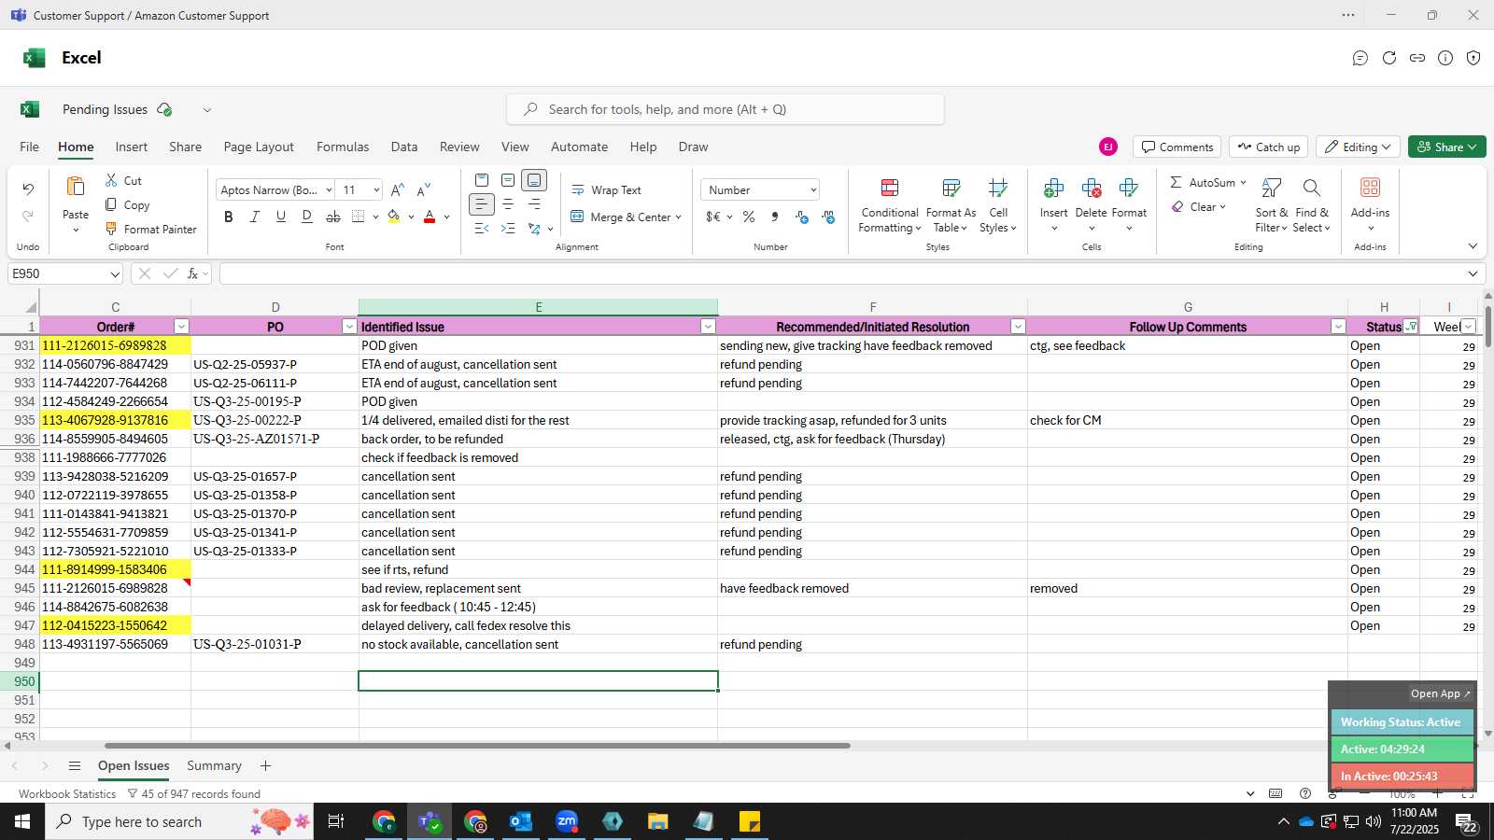The height and width of the screenshot is (840, 1494).
Task: Click the Add-ins icon
Action: (1370, 188)
